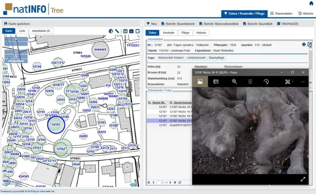The width and height of the screenshot is (316, 194).
Task: Rotate the photo in Fotos window
Action: 266,81
